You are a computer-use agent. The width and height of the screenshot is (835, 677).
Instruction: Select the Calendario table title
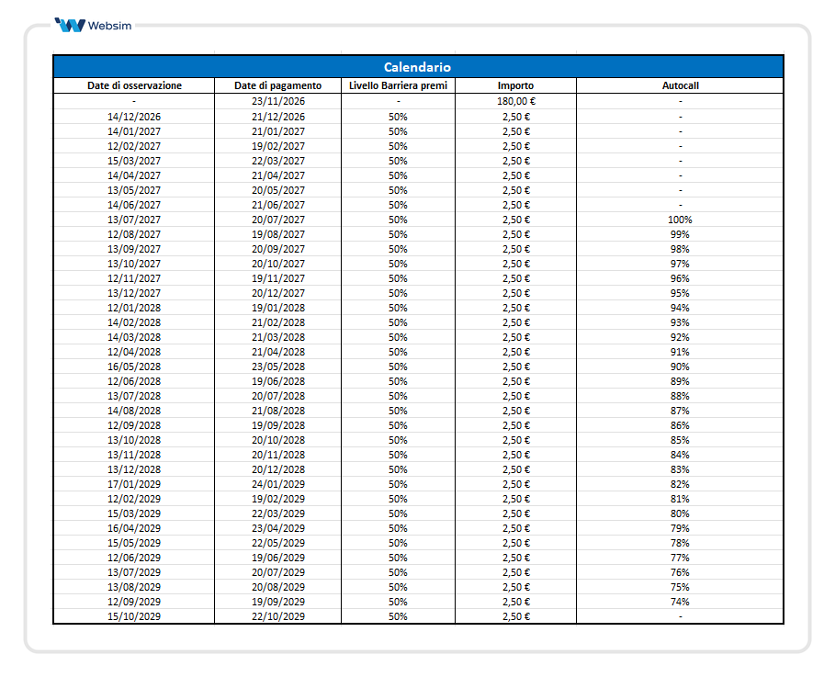tap(417, 67)
